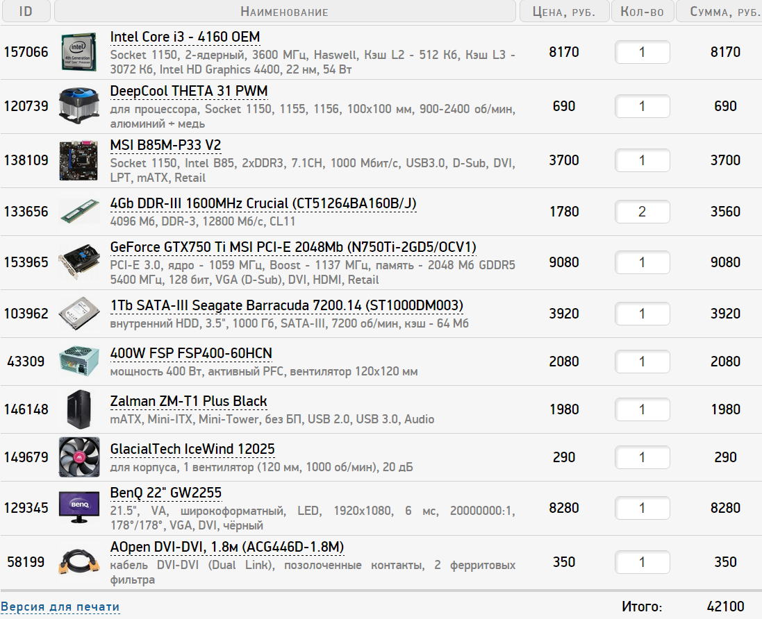Open Zalman ZM-T1 Plus Black link
This screenshot has width=762, height=619.
pyautogui.click(x=188, y=402)
